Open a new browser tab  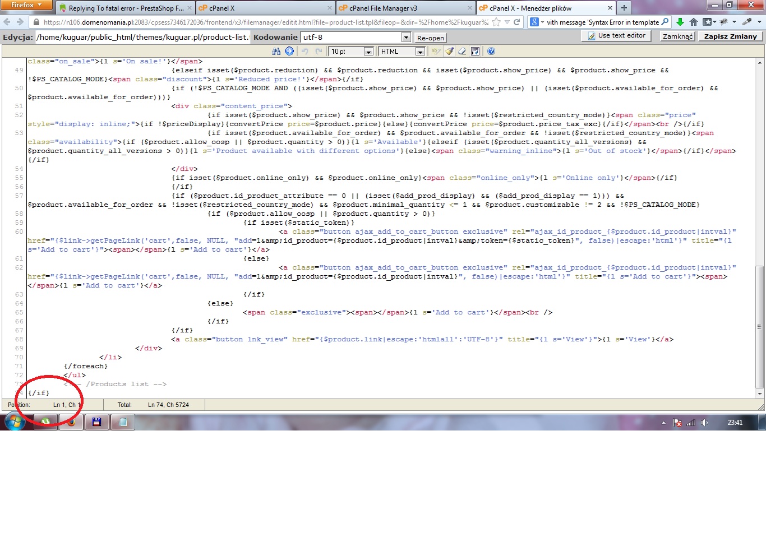(624, 8)
